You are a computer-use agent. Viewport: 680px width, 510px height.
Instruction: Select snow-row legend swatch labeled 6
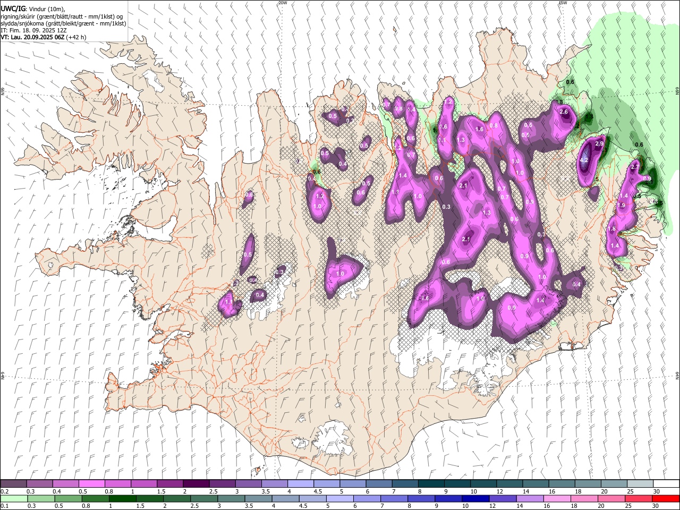click(378, 484)
